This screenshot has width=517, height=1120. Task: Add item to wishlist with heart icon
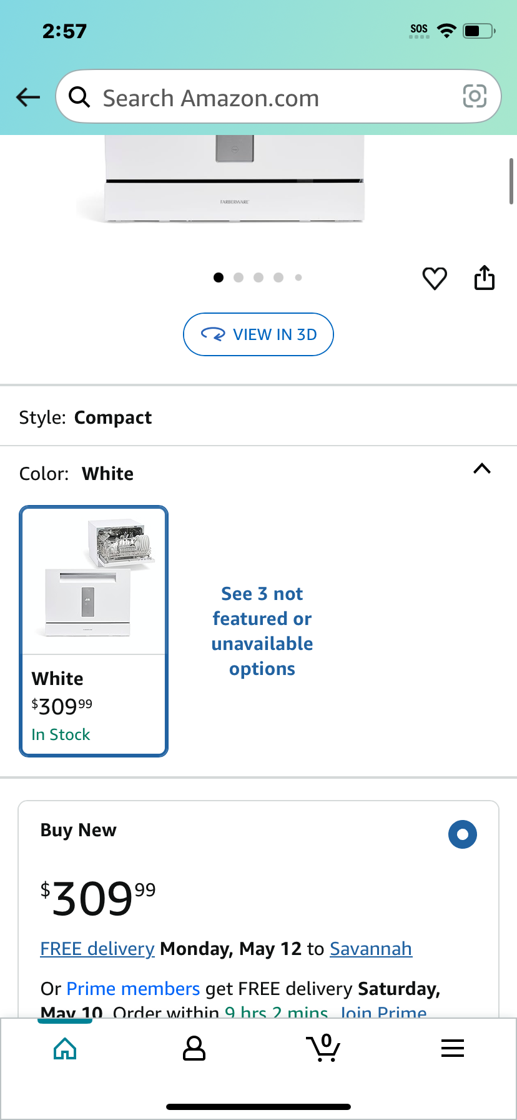(435, 278)
